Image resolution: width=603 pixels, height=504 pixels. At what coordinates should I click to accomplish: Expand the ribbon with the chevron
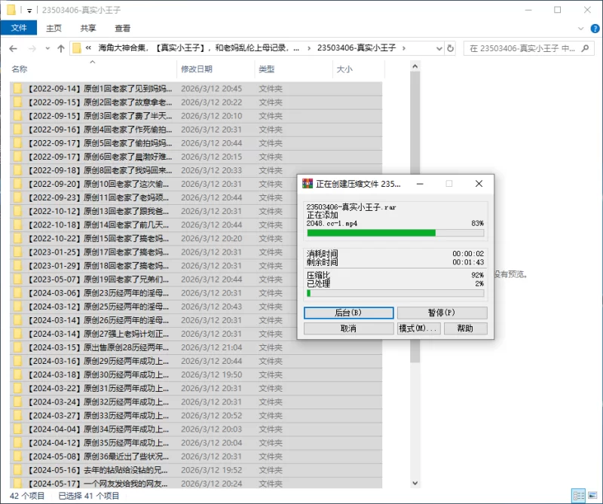pyautogui.click(x=580, y=29)
